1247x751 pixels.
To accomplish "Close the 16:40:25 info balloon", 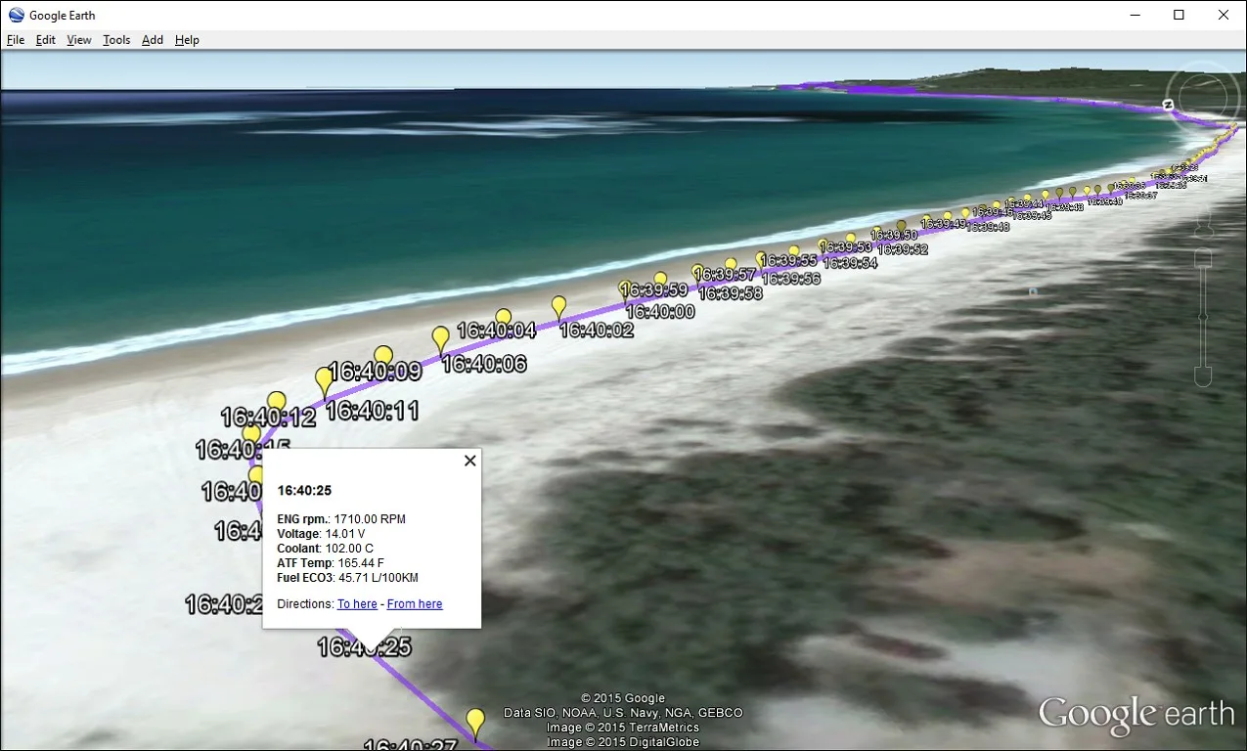I will (x=469, y=461).
